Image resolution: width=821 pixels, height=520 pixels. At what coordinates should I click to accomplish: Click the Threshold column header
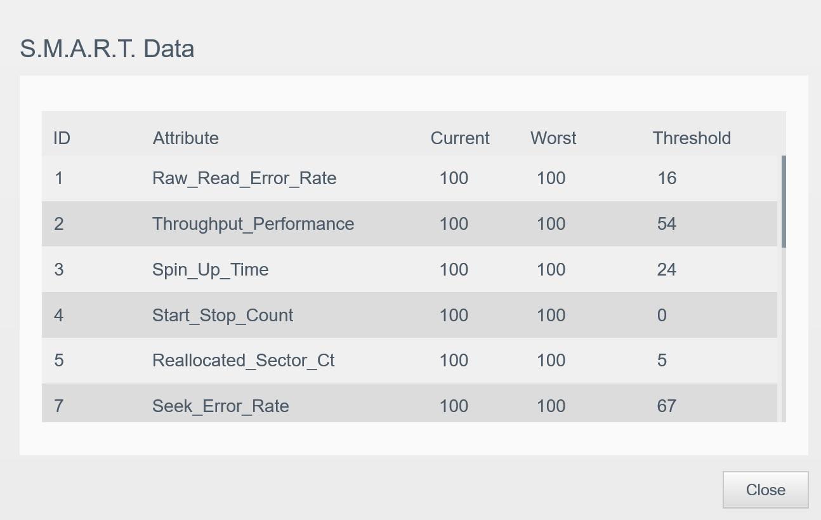pos(692,138)
